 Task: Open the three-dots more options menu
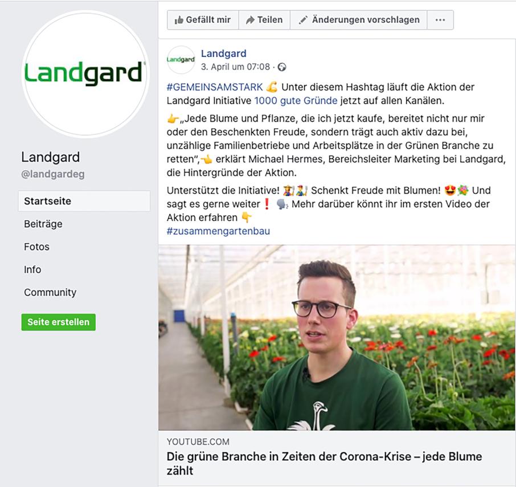pos(440,20)
